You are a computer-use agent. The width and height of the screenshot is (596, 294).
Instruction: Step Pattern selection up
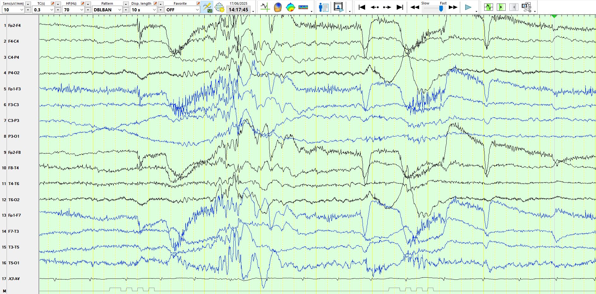point(126,4)
